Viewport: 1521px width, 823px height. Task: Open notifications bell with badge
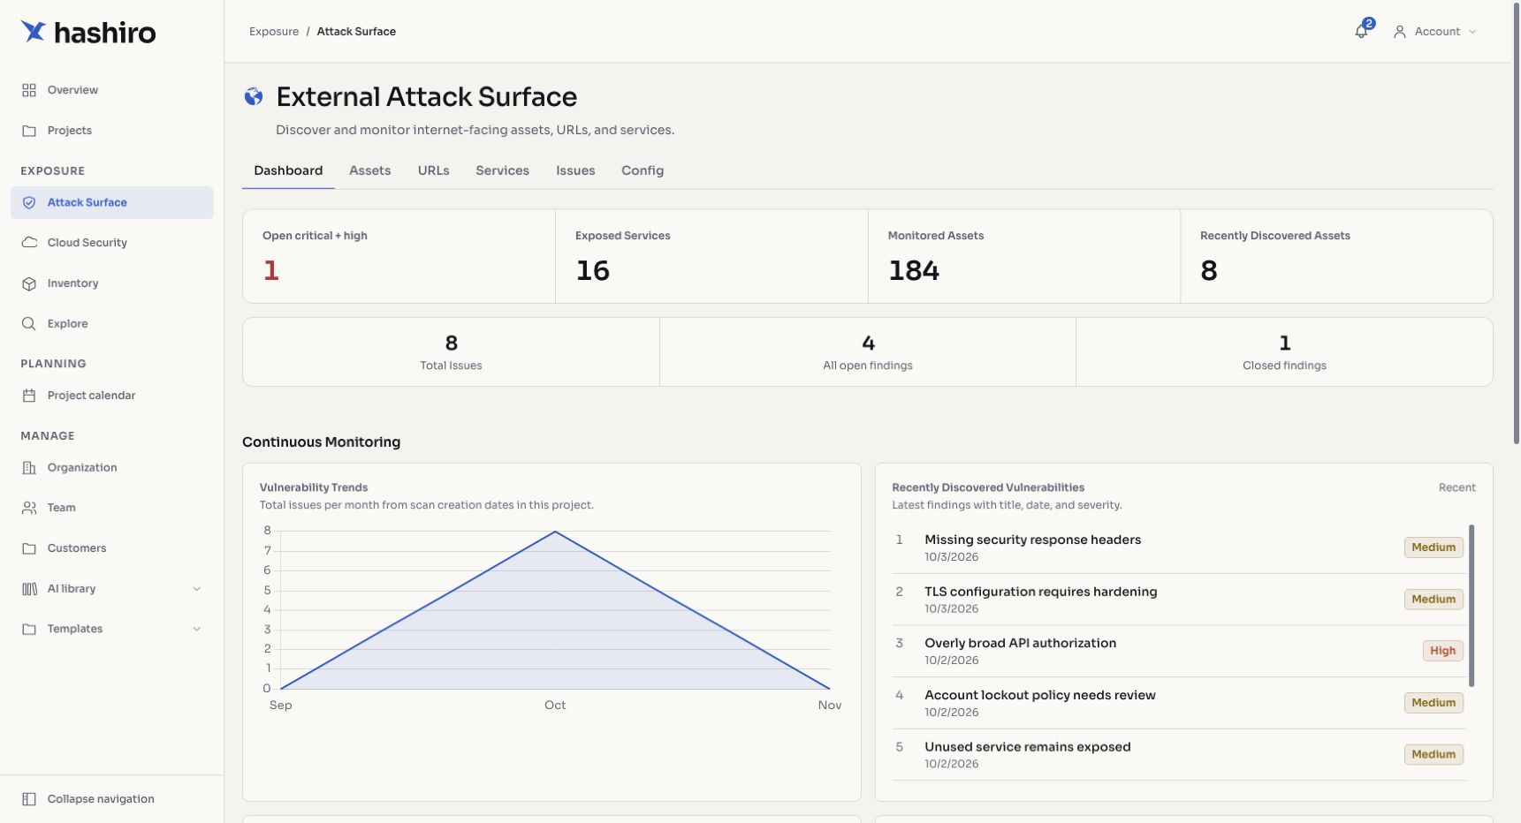coord(1364,29)
